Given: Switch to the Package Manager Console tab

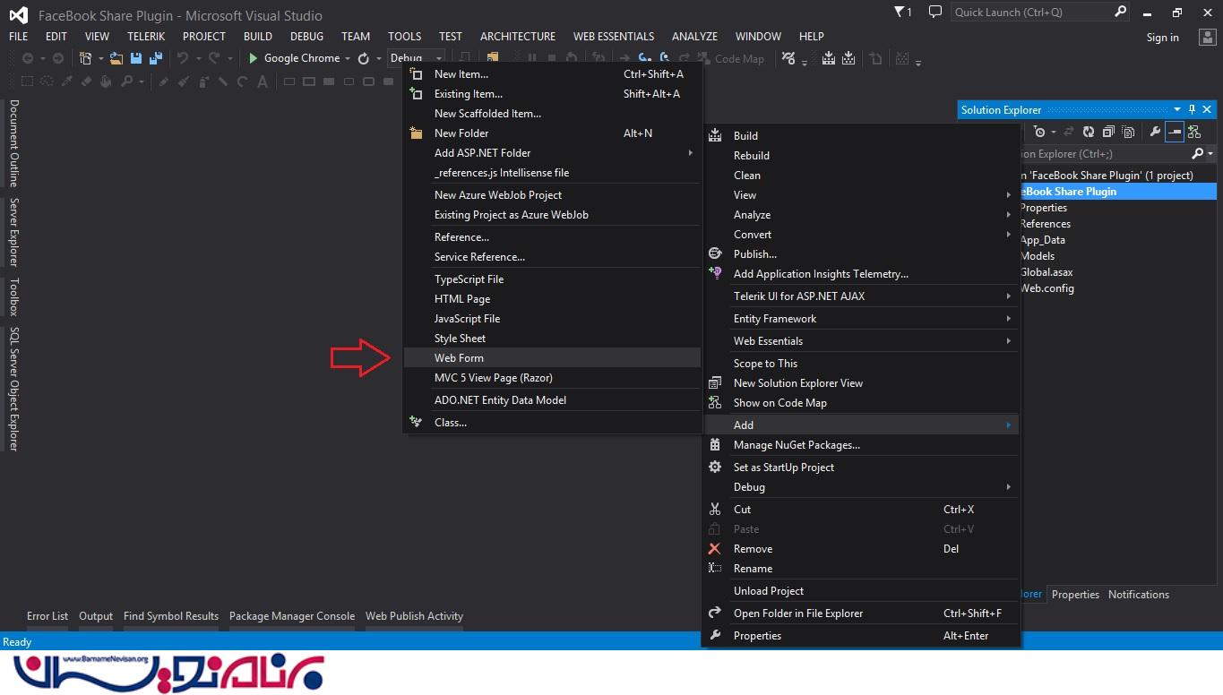Looking at the screenshot, I should pyautogui.click(x=291, y=616).
